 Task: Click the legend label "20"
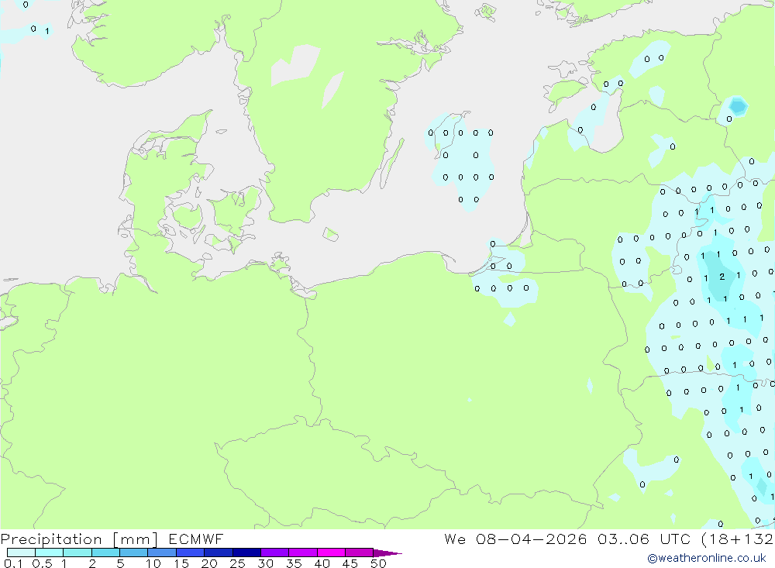(209, 563)
